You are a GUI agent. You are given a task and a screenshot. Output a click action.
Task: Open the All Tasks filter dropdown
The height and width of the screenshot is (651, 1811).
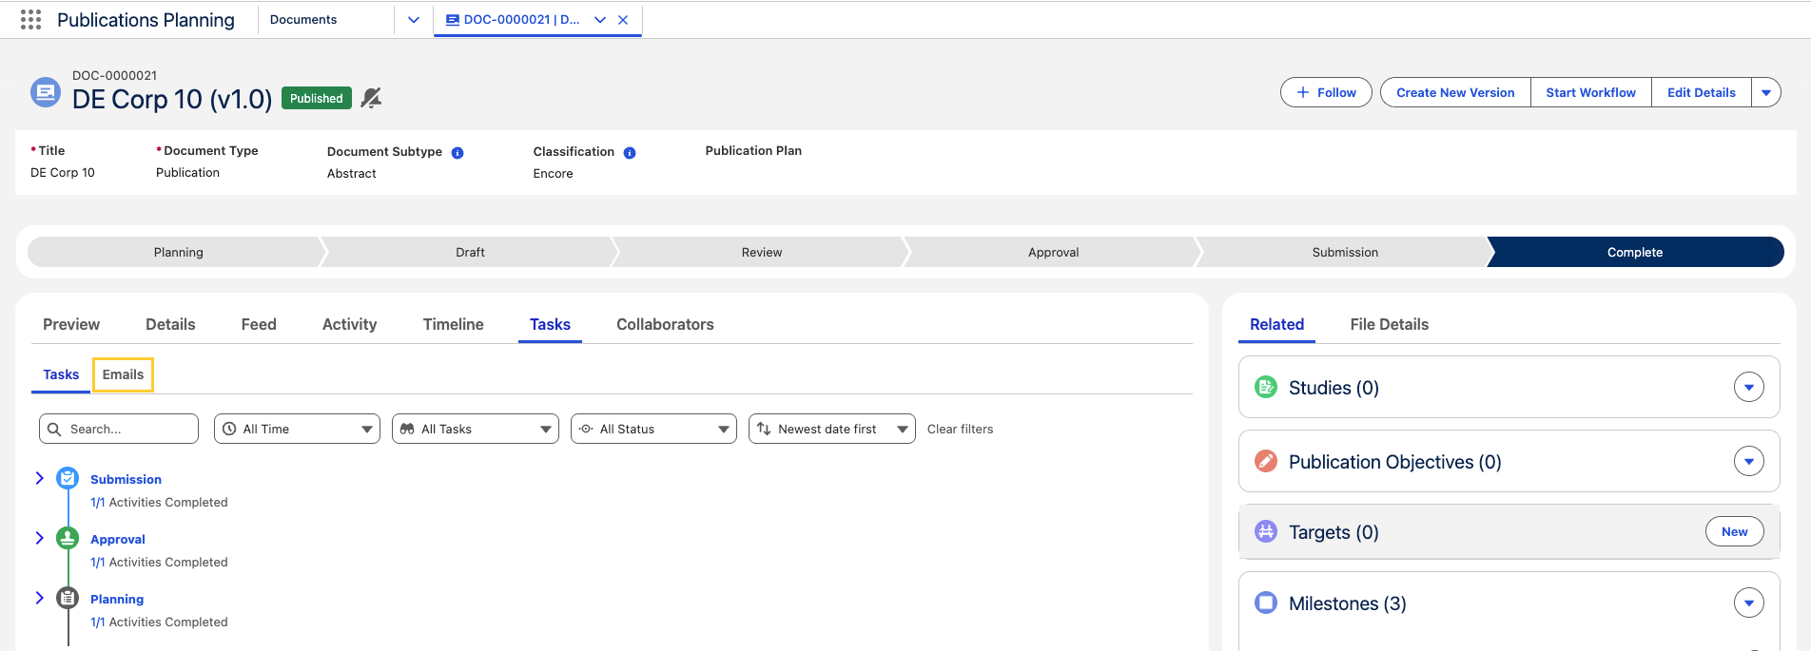tap(476, 429)
